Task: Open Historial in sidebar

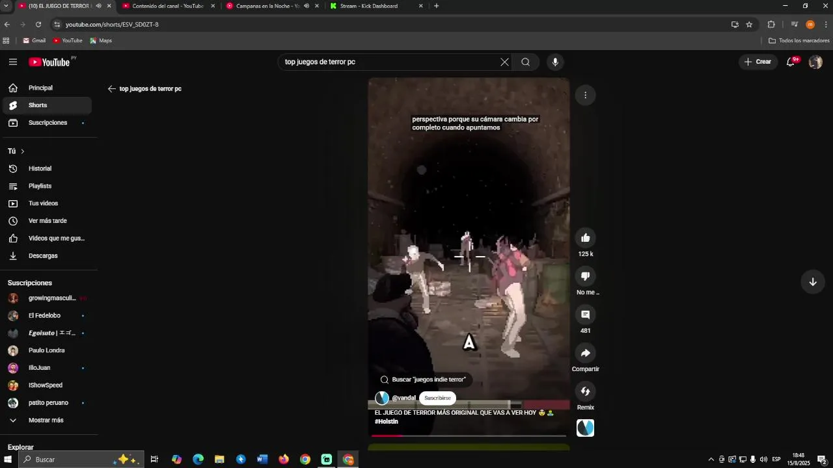Action: [47, 169]
